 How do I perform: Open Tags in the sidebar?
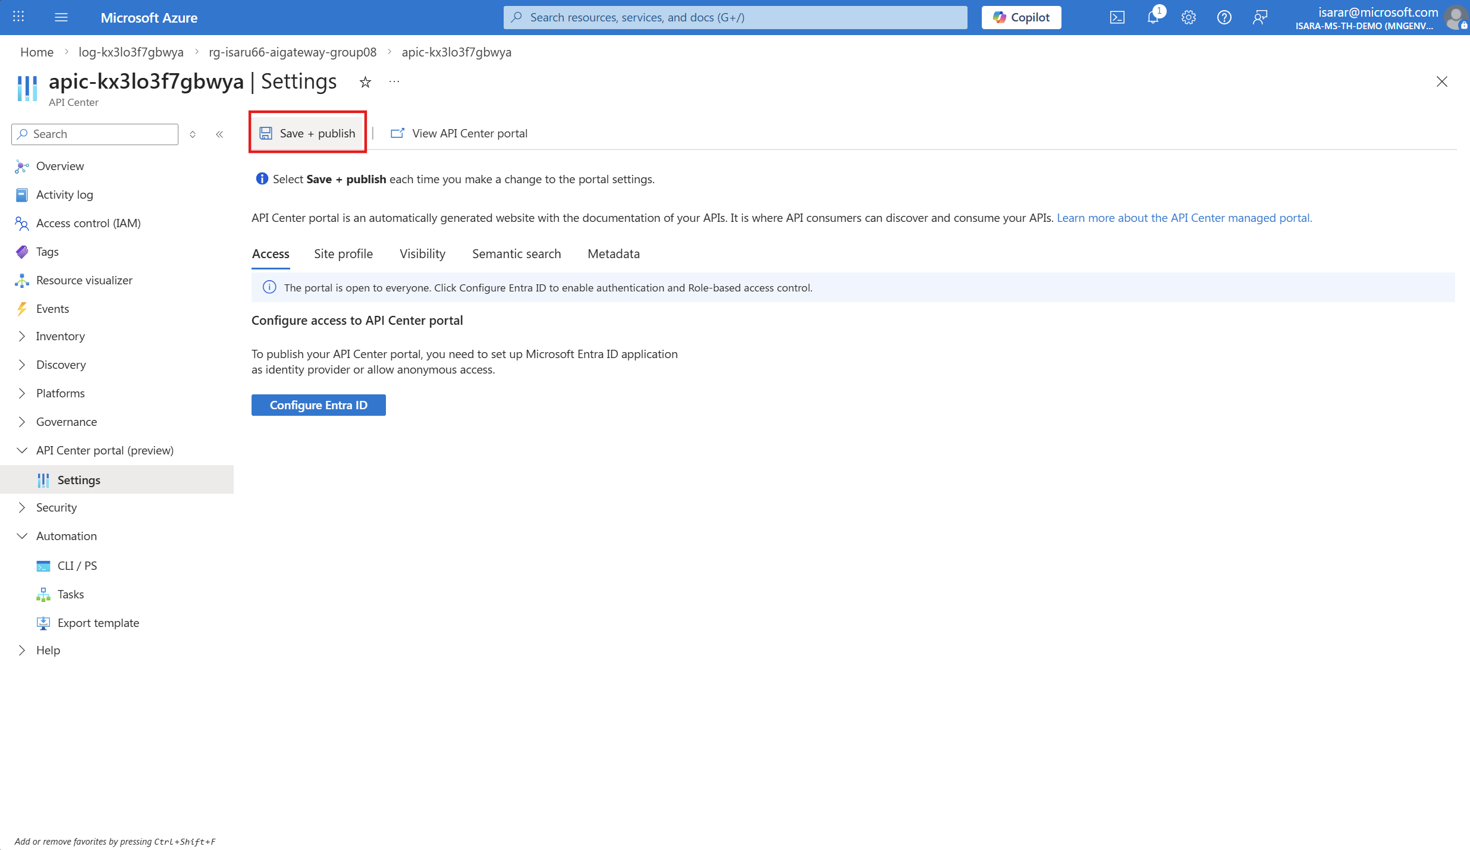47,252
